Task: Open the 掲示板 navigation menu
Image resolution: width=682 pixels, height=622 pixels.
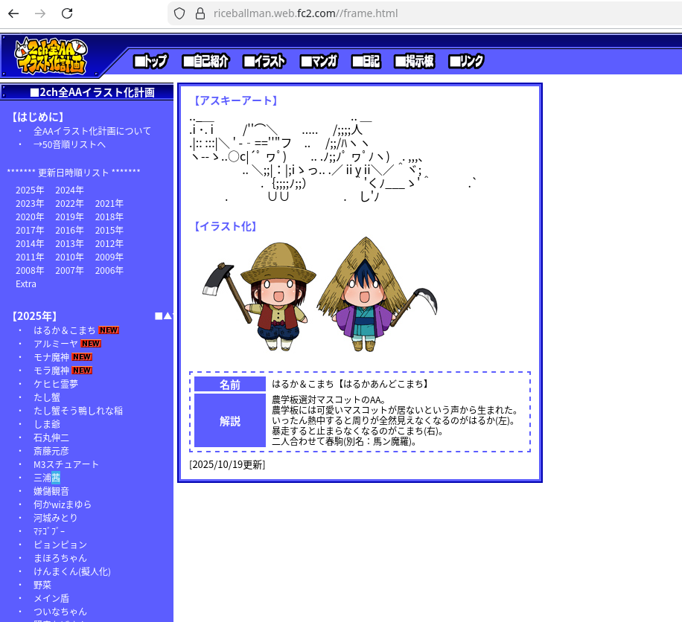Action: 414,61
